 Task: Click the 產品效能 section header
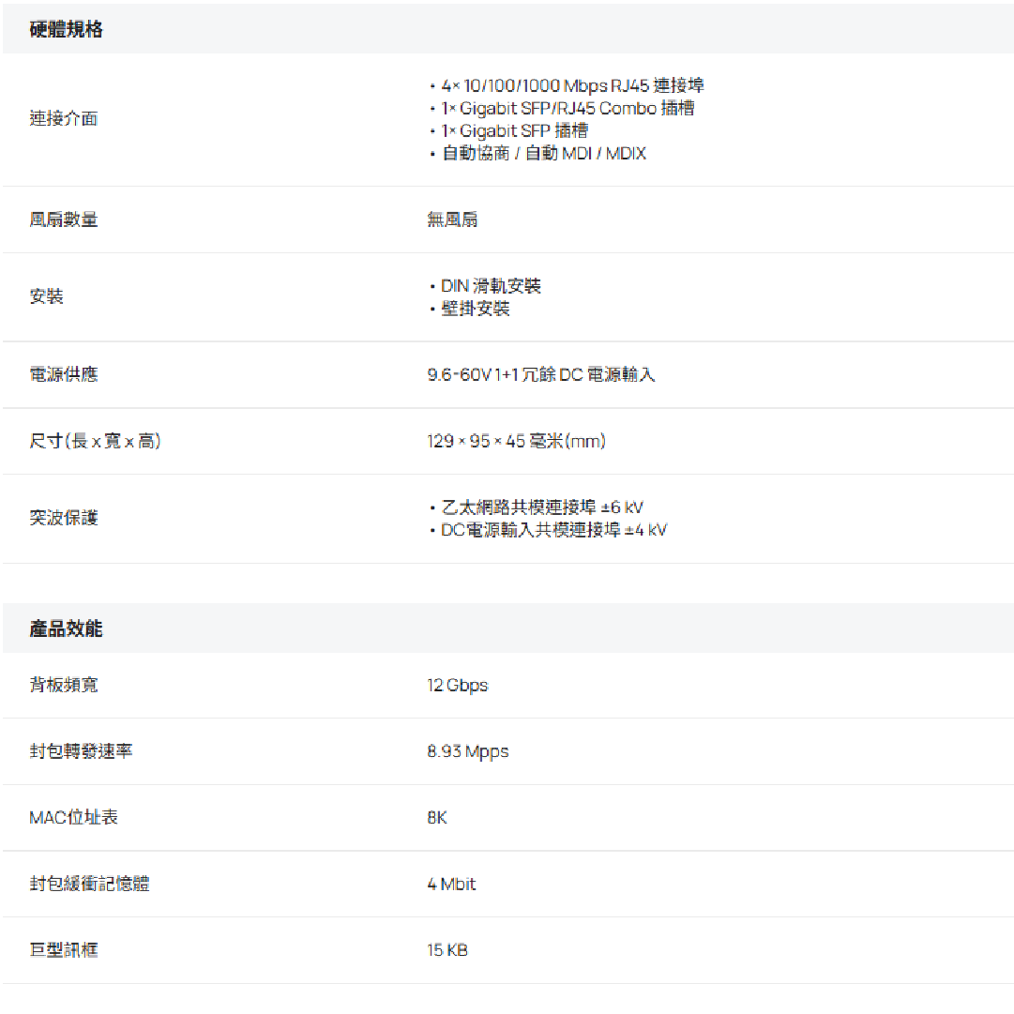[66, 629]
